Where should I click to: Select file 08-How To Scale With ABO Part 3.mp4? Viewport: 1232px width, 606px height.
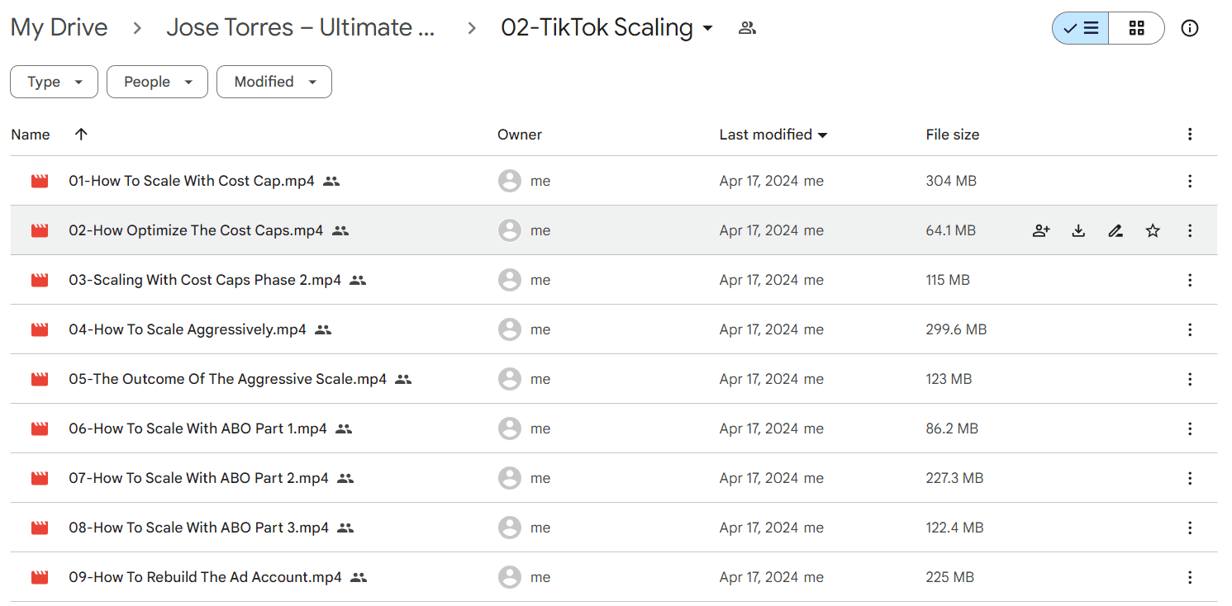pyautogui.click(x=198, y=528)
